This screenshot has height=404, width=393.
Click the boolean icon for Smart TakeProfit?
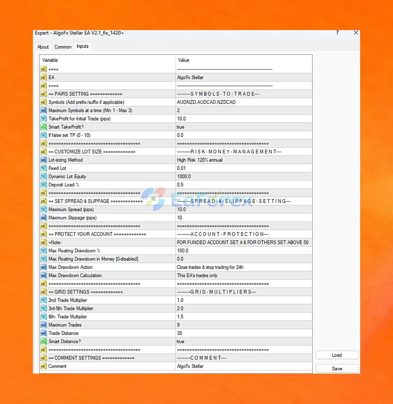(x=44, y=127)
